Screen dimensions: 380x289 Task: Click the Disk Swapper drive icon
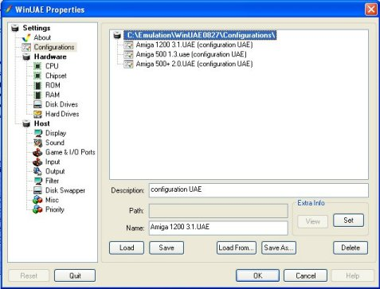37,190
